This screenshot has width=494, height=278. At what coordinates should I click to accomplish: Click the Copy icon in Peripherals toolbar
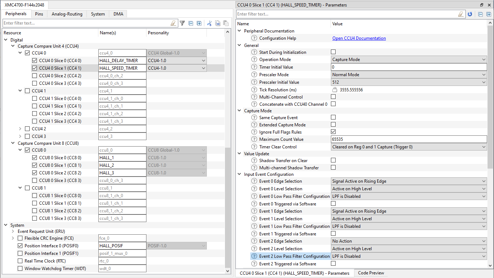(218, 23)
